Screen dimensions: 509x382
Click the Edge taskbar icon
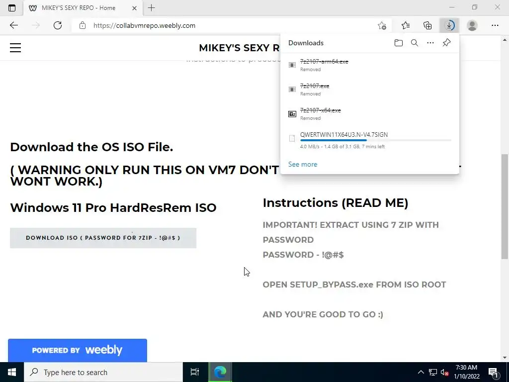pos(220,372)
